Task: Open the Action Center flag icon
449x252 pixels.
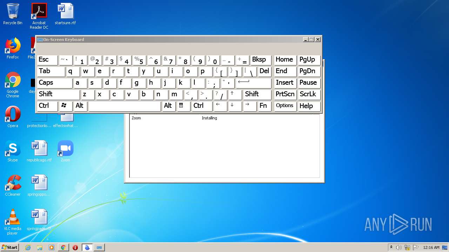Action: [x=416, y=247]
